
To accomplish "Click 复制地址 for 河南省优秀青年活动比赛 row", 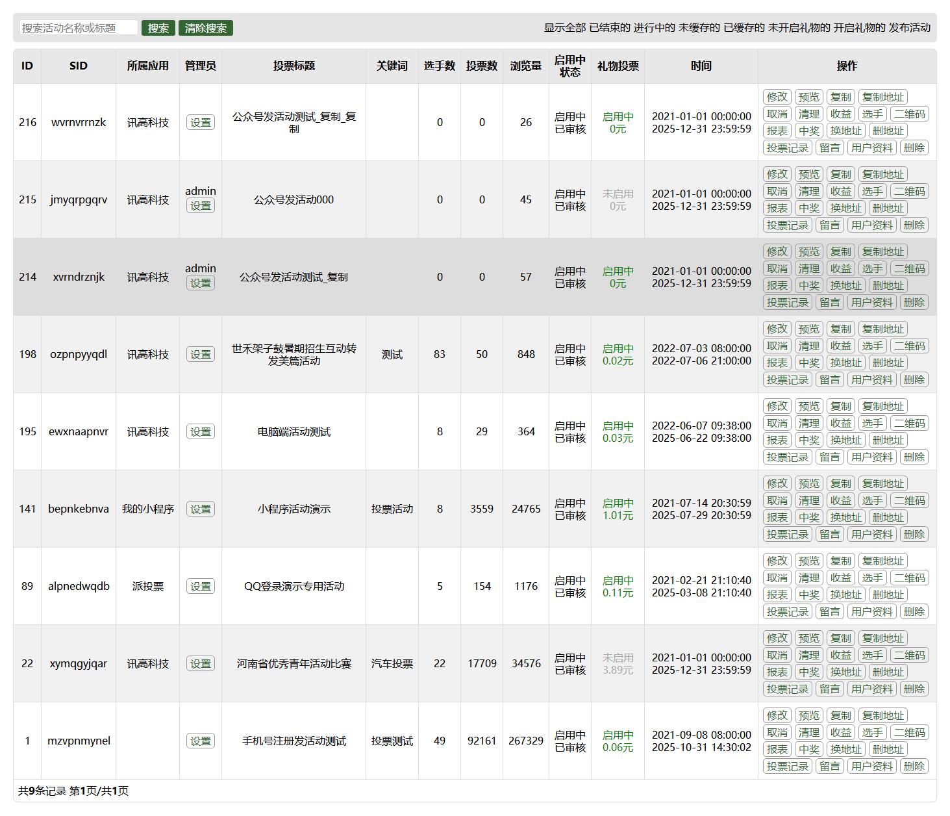I will click(883, 638).
